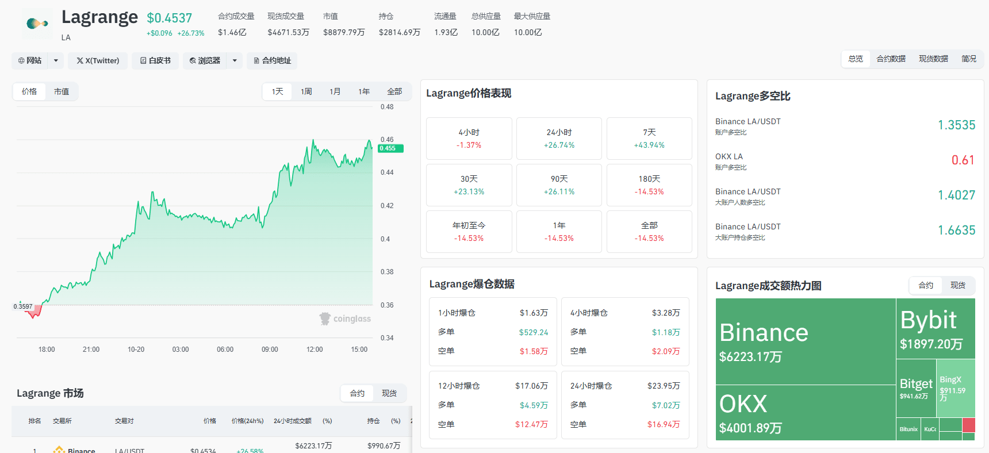Select the 市值 chart toggle
Viewport: 989px width, 453px height.
point(62,91)
